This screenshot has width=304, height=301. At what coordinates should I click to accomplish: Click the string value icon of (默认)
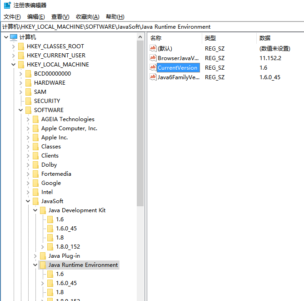click(x=153, y=48)
